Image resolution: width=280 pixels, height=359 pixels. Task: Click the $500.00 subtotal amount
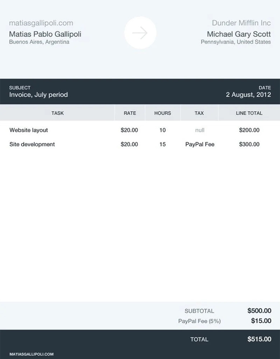coord(259,311)
